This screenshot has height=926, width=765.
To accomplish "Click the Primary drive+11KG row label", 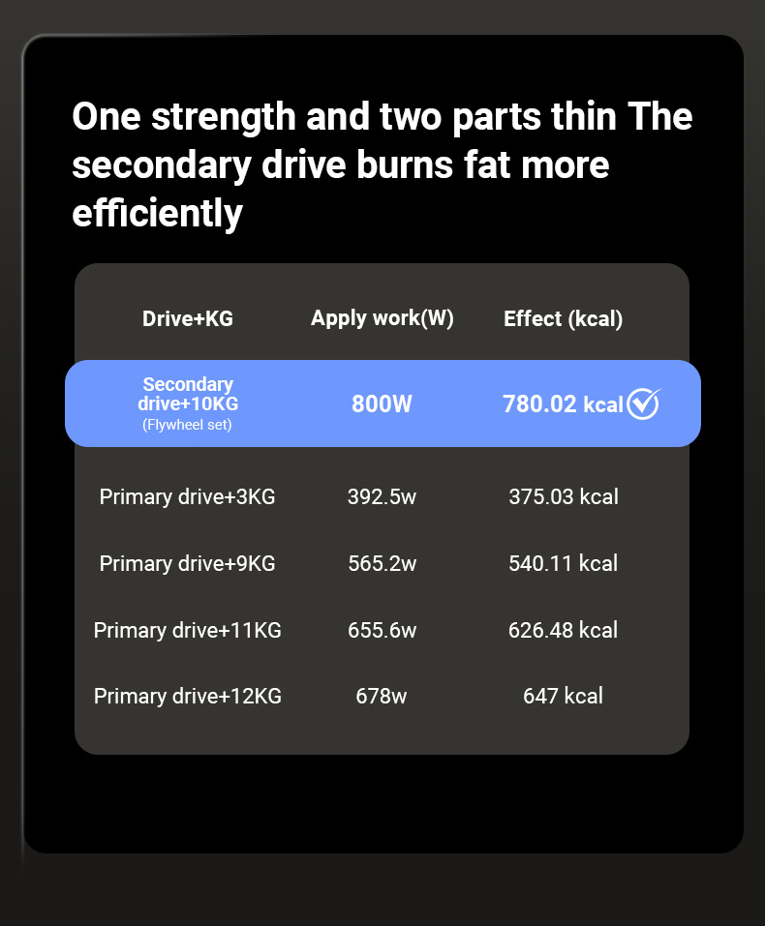I will coord(188,630).
